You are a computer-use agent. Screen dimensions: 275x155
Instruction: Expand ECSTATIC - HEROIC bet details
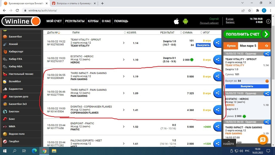124,60
